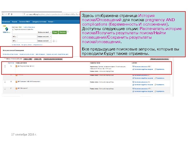Viewport: 188px width, 141px height.
Task: Click the print search history link
Action: point(10,54)
